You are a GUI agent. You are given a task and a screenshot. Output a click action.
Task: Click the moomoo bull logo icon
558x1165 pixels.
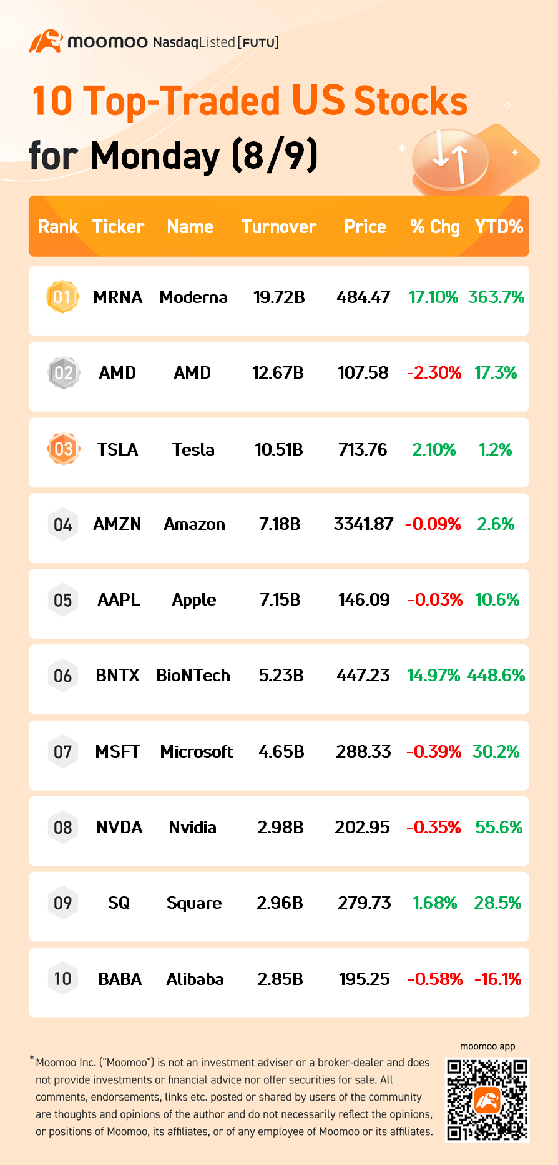click(x=46, y=41)
